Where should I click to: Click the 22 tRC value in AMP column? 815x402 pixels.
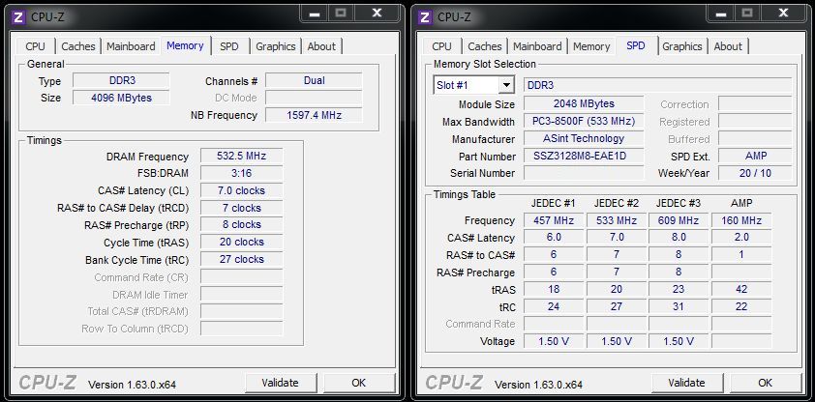click(741, 306)
